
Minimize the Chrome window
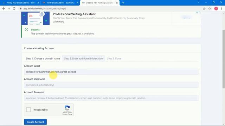coord(206,2)
